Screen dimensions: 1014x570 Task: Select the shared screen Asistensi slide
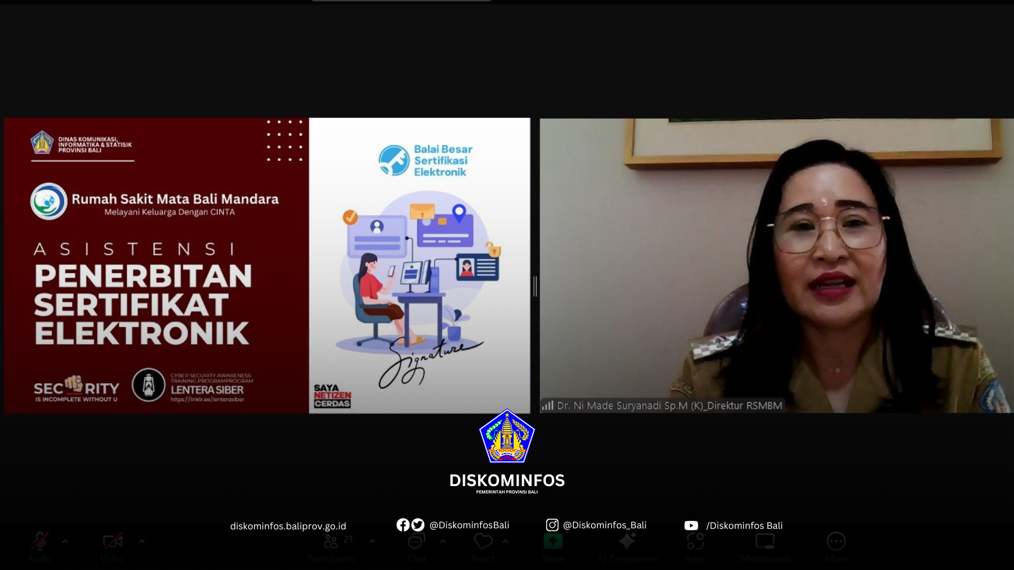coord(267,265)
